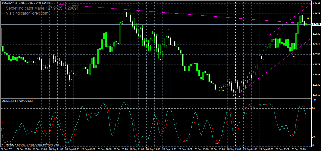This screenshot has height=151, width=321.
Task: Select the red dot above the far-right candles
Action: tap(302, 6)
